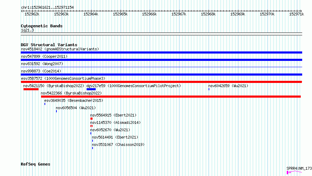Screen dimensions: 312x176
Task: Click the nsv4518402 gnomAD variant label
Action: 60,49
